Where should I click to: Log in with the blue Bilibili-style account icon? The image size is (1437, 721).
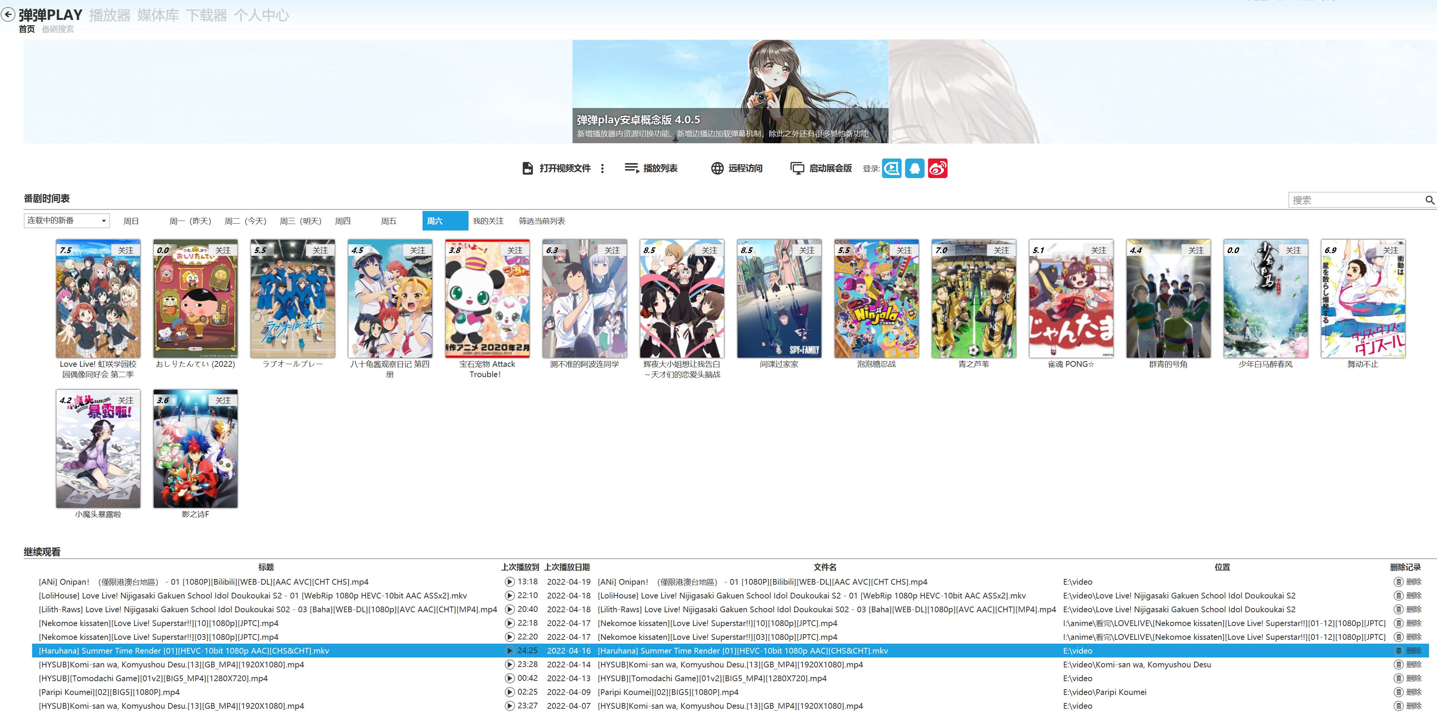891,168
